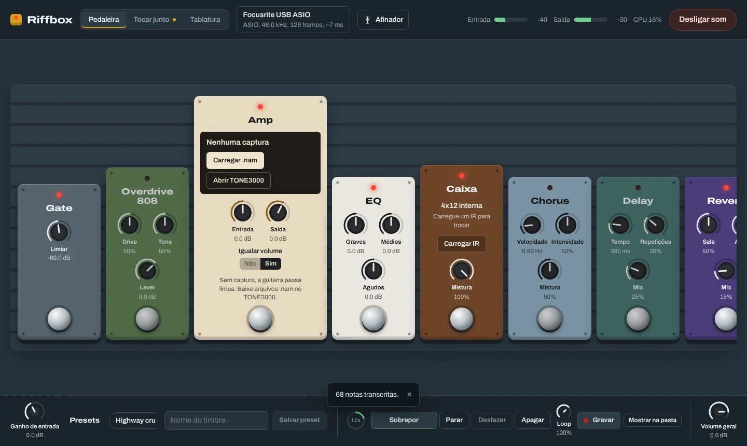Click the Ganho de entrada knob
Screen dimensions: 747x446
[35, 412]
